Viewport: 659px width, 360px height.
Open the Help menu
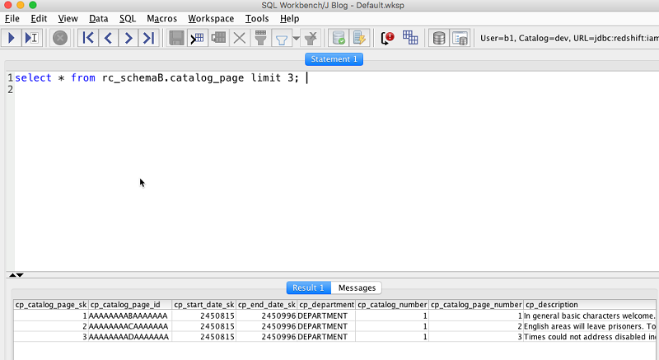coord(290,18)
